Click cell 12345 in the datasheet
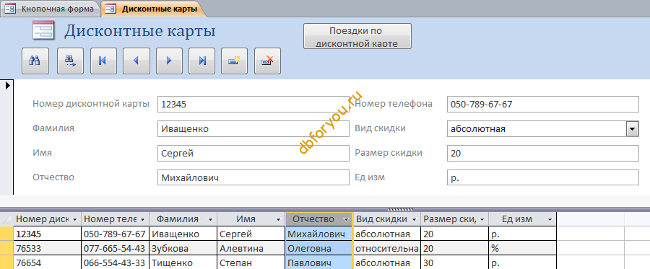650x269 pixels. pyautogui.click(x=48, y=234)
